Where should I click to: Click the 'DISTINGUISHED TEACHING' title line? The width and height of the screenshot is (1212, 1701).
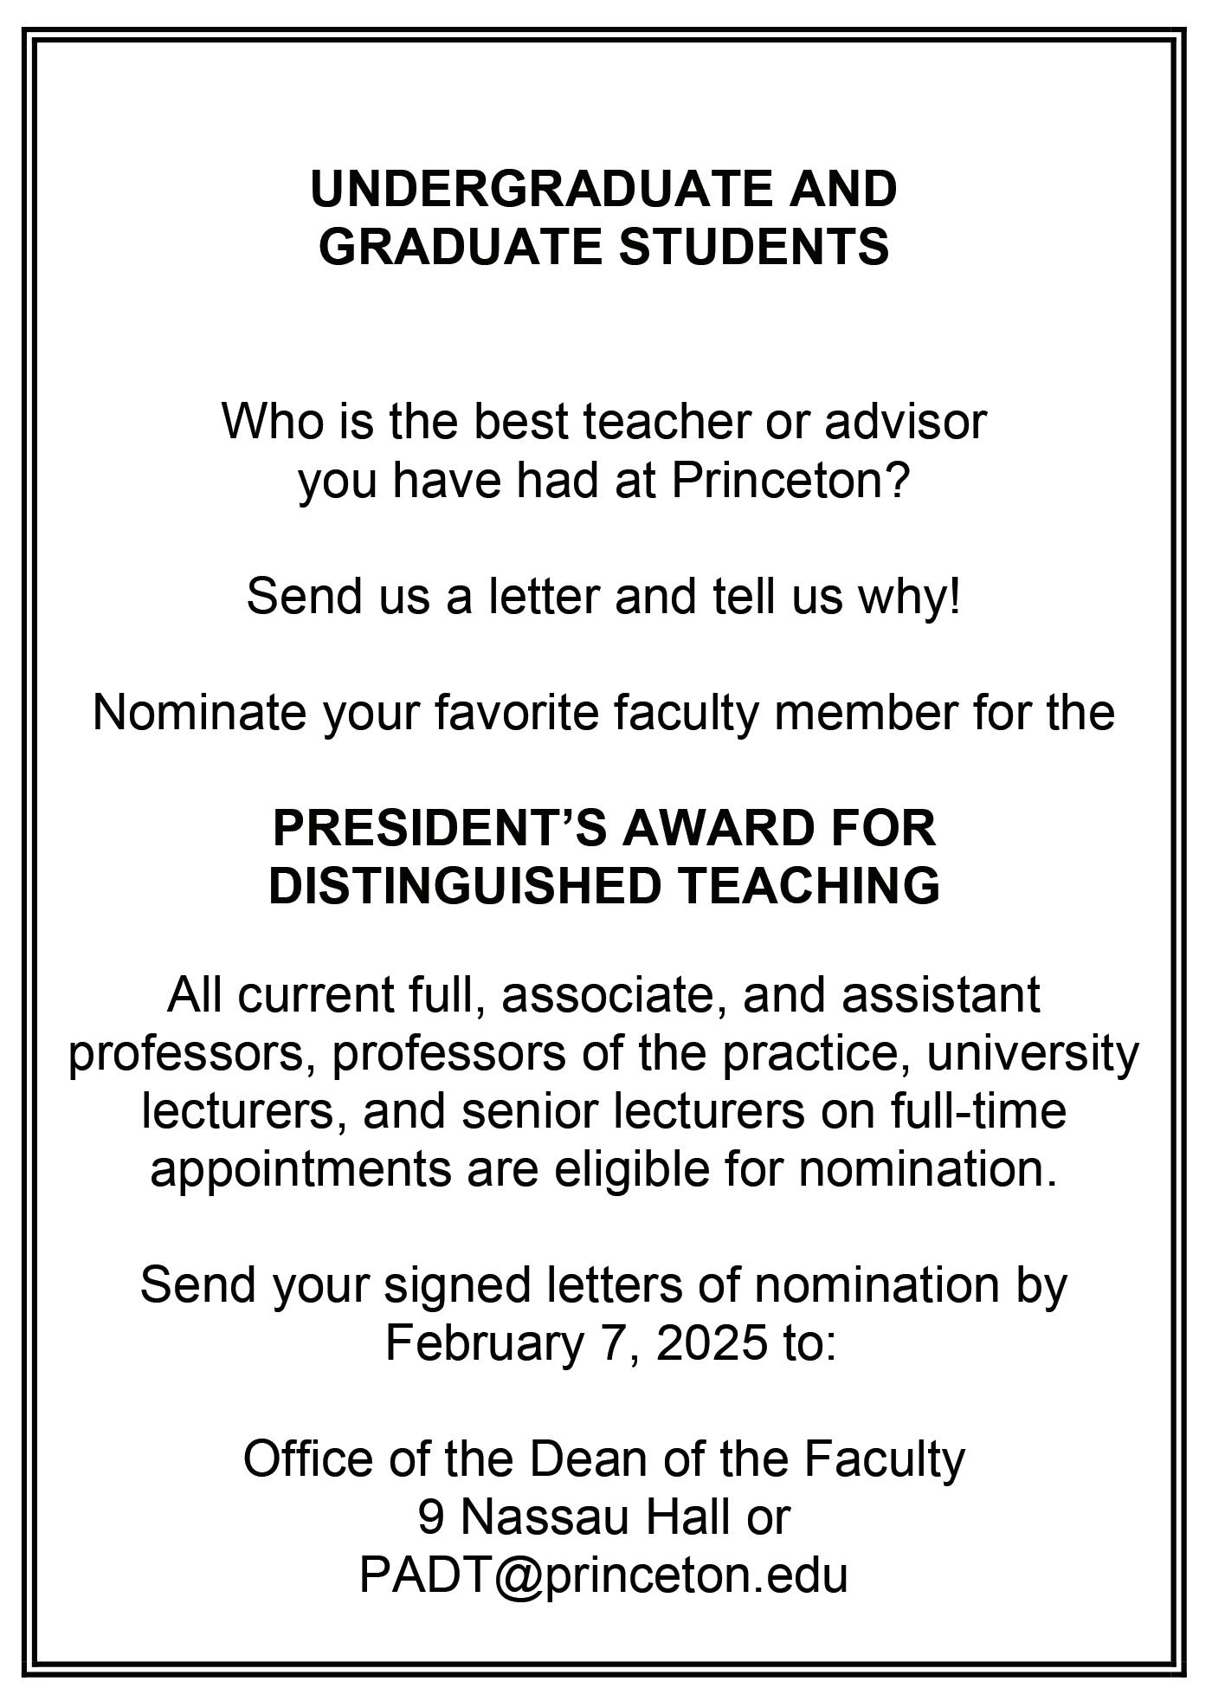click(604, 885)
